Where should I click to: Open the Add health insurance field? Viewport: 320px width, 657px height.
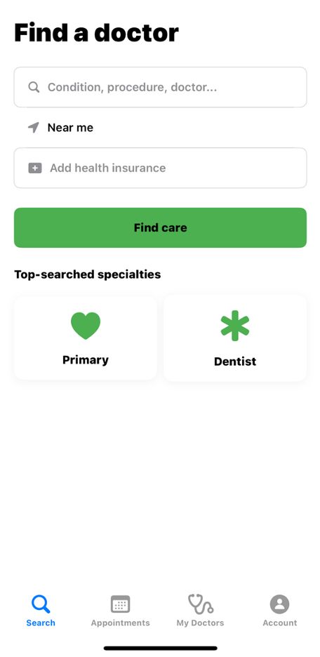coord(161,168)
